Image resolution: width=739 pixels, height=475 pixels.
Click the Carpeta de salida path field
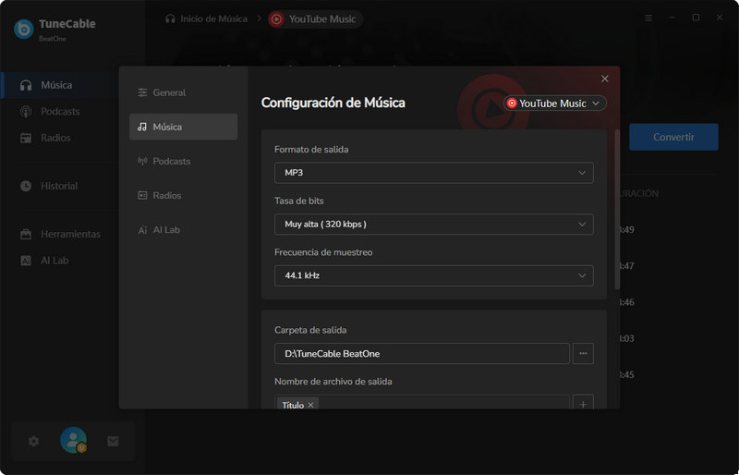tap(421, 353)
